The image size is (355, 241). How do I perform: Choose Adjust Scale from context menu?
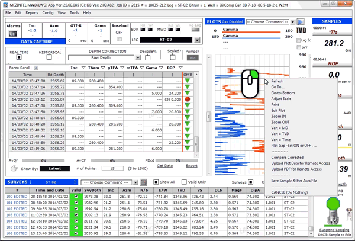pyautogui.click(x=281, y=99)
